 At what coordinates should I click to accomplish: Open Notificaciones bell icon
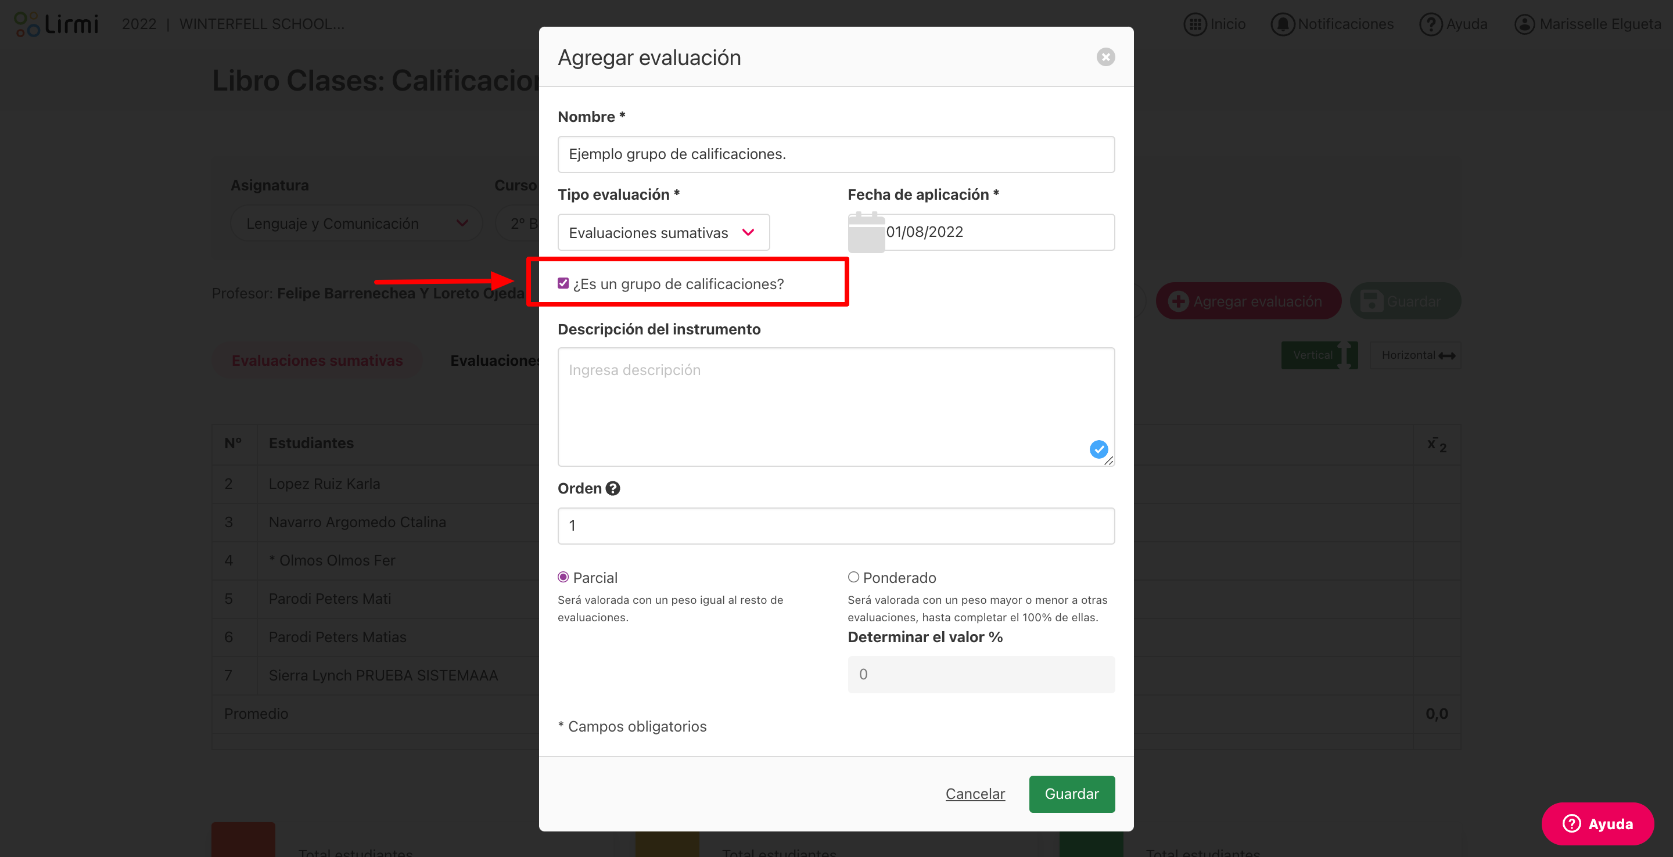pyautogui.click(x=1282, y=24)
